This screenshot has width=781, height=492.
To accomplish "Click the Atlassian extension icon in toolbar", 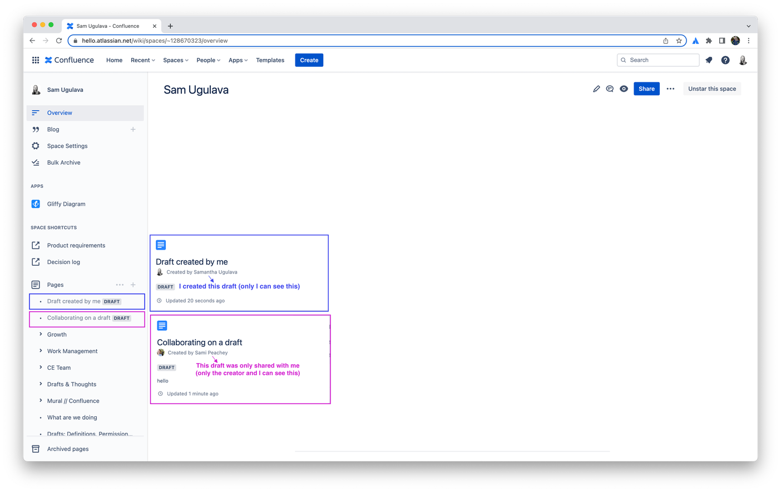I will (695, 41).
